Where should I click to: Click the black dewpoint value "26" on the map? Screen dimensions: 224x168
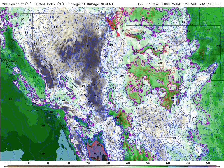click(x=53, y=80)
